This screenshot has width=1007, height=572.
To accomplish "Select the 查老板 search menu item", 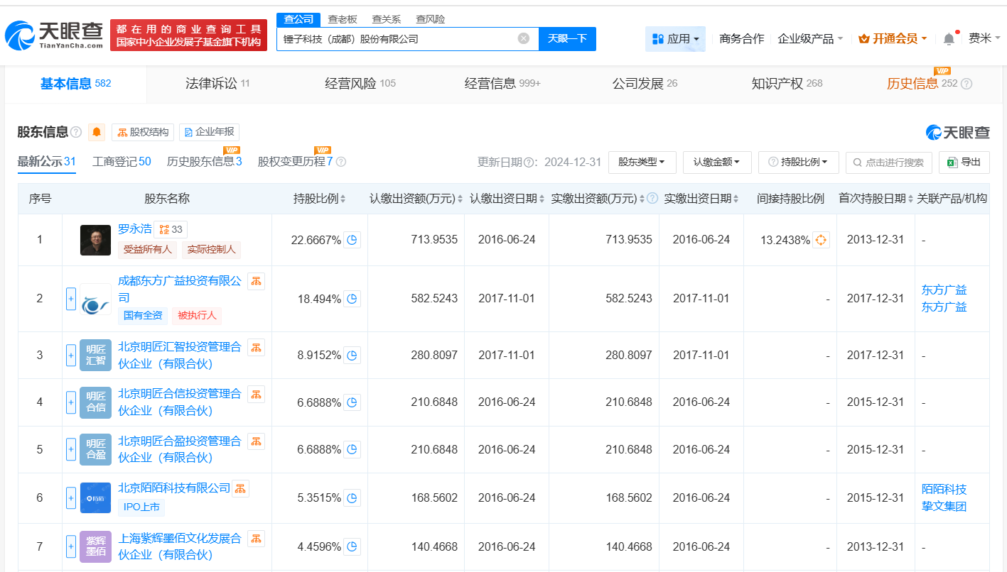I will click(x=342, y=19).
